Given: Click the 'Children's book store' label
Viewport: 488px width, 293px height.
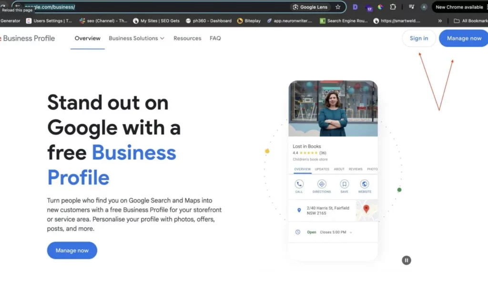Looking at the screenshot, I should [x=310, y=159].
